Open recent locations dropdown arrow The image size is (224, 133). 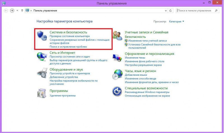(x=17, y=11)
